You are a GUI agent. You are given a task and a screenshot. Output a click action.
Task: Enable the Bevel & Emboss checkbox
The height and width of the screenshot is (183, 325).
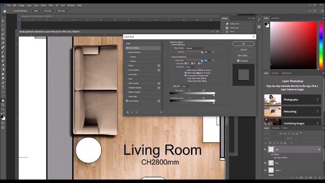coord(127,52)
